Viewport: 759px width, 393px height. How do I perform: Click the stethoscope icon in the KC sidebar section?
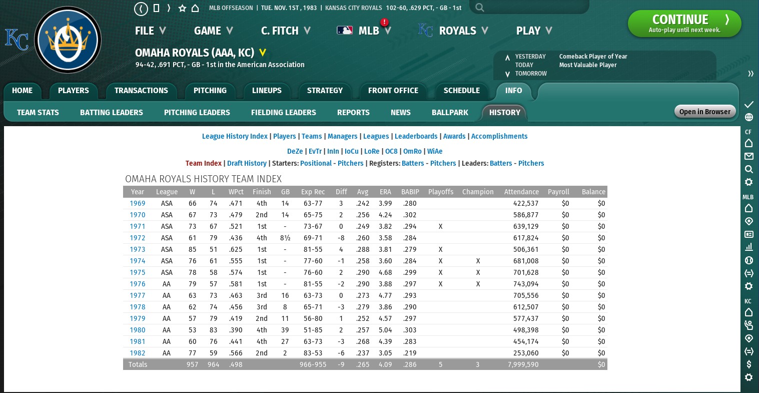pyautogui.click(x=748, y=325)
